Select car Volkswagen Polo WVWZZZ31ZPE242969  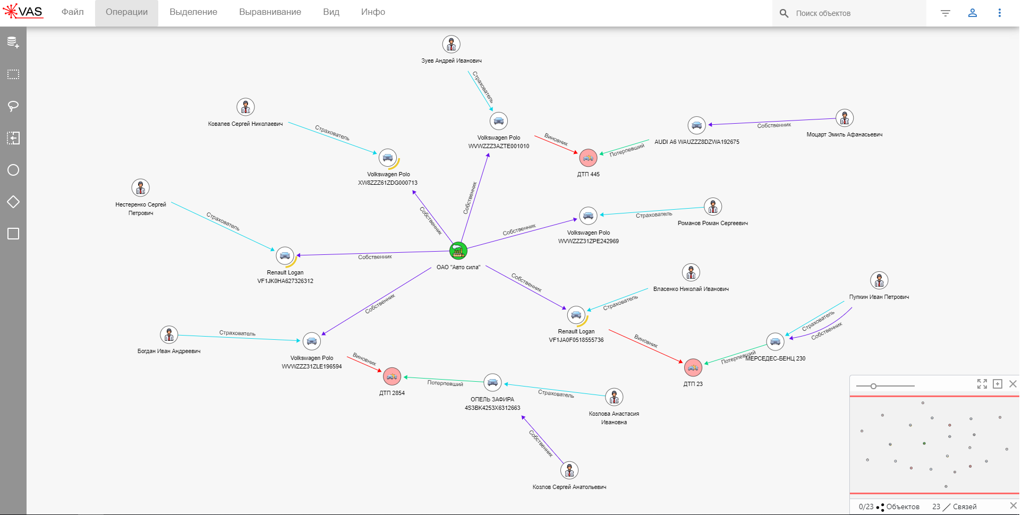[588, 216]
